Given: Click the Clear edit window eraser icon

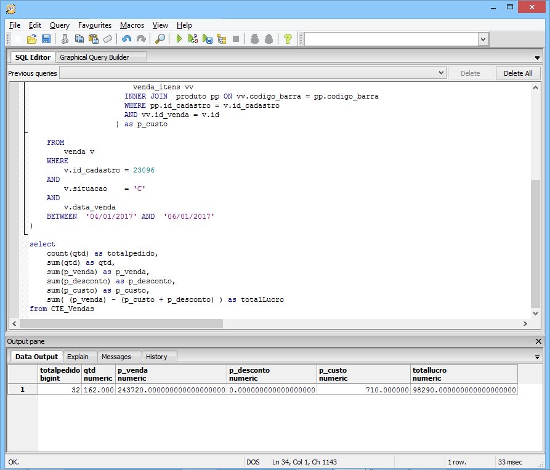Looking at the screenshot, I should (x=108, y=39).
